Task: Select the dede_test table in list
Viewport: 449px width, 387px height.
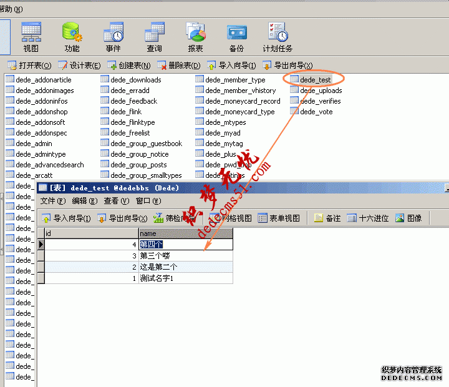Action: point(315,80)
